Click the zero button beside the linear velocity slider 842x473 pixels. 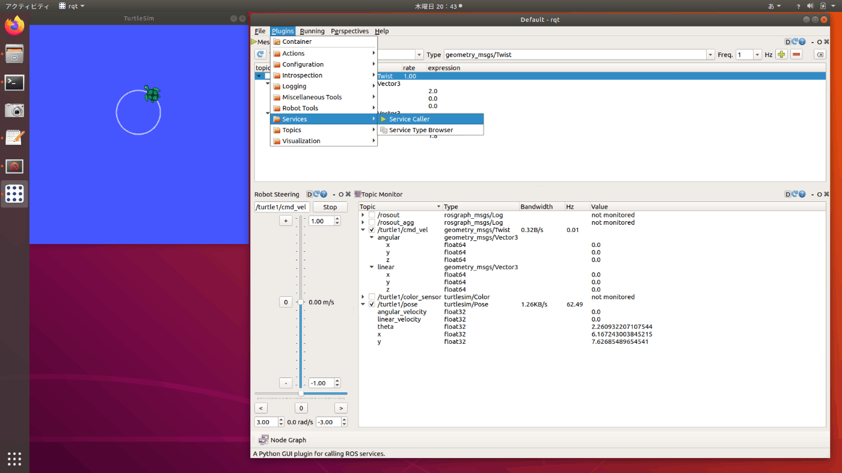[286, 302]
